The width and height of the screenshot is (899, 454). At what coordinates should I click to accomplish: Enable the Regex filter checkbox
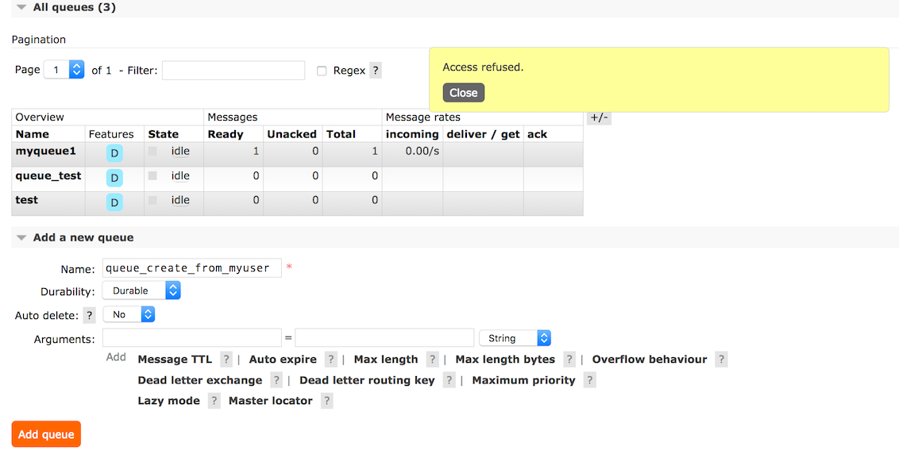(322, 71)
